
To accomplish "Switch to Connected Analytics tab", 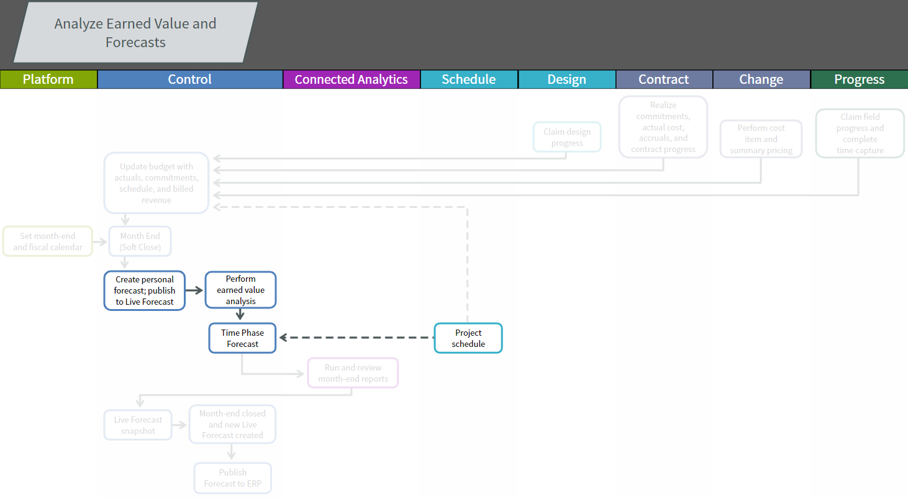I will pos(351,79).
